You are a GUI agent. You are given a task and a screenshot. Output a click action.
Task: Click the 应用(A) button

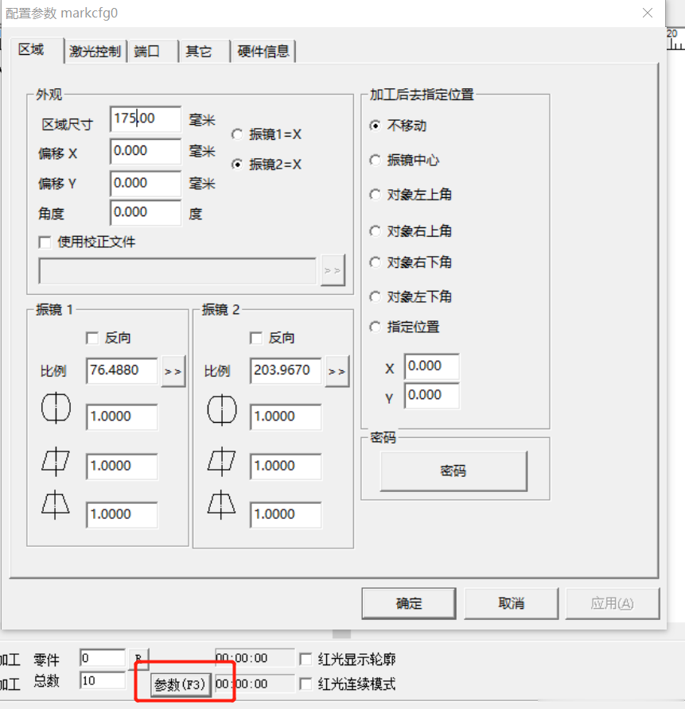pos(612,603)
